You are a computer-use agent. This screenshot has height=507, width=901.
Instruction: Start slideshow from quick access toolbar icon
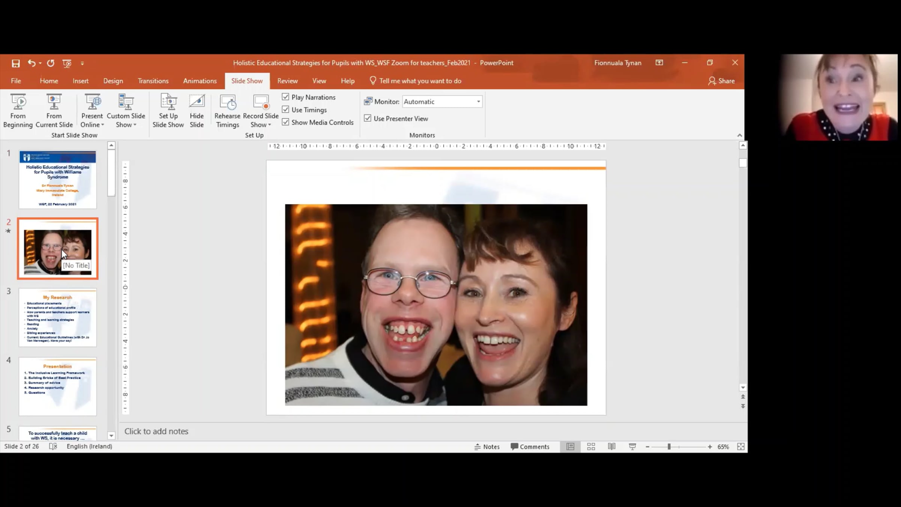point(67,63)
